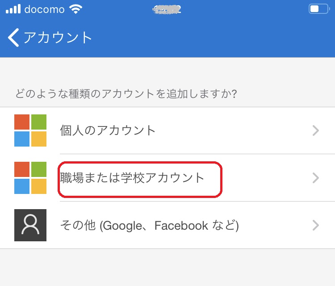Viewport: 335px width, 286px height.
Task: Click empty gray area below the list
Action: (167, 267)
